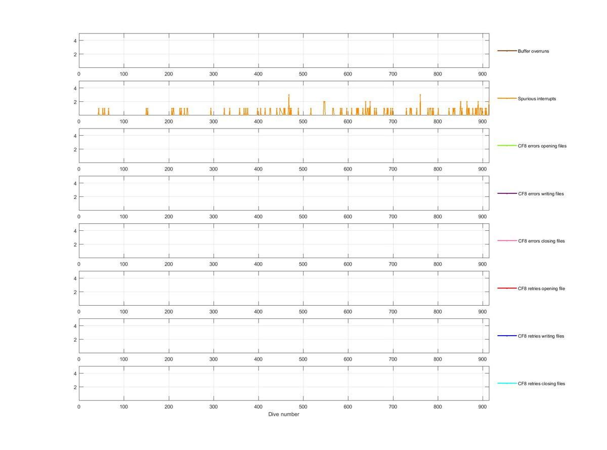This screenshot has width=607, height=450.
Task: Pick the purple CF8 errors writing legend line
Action: pyautogui.click(x=507, y=193)
